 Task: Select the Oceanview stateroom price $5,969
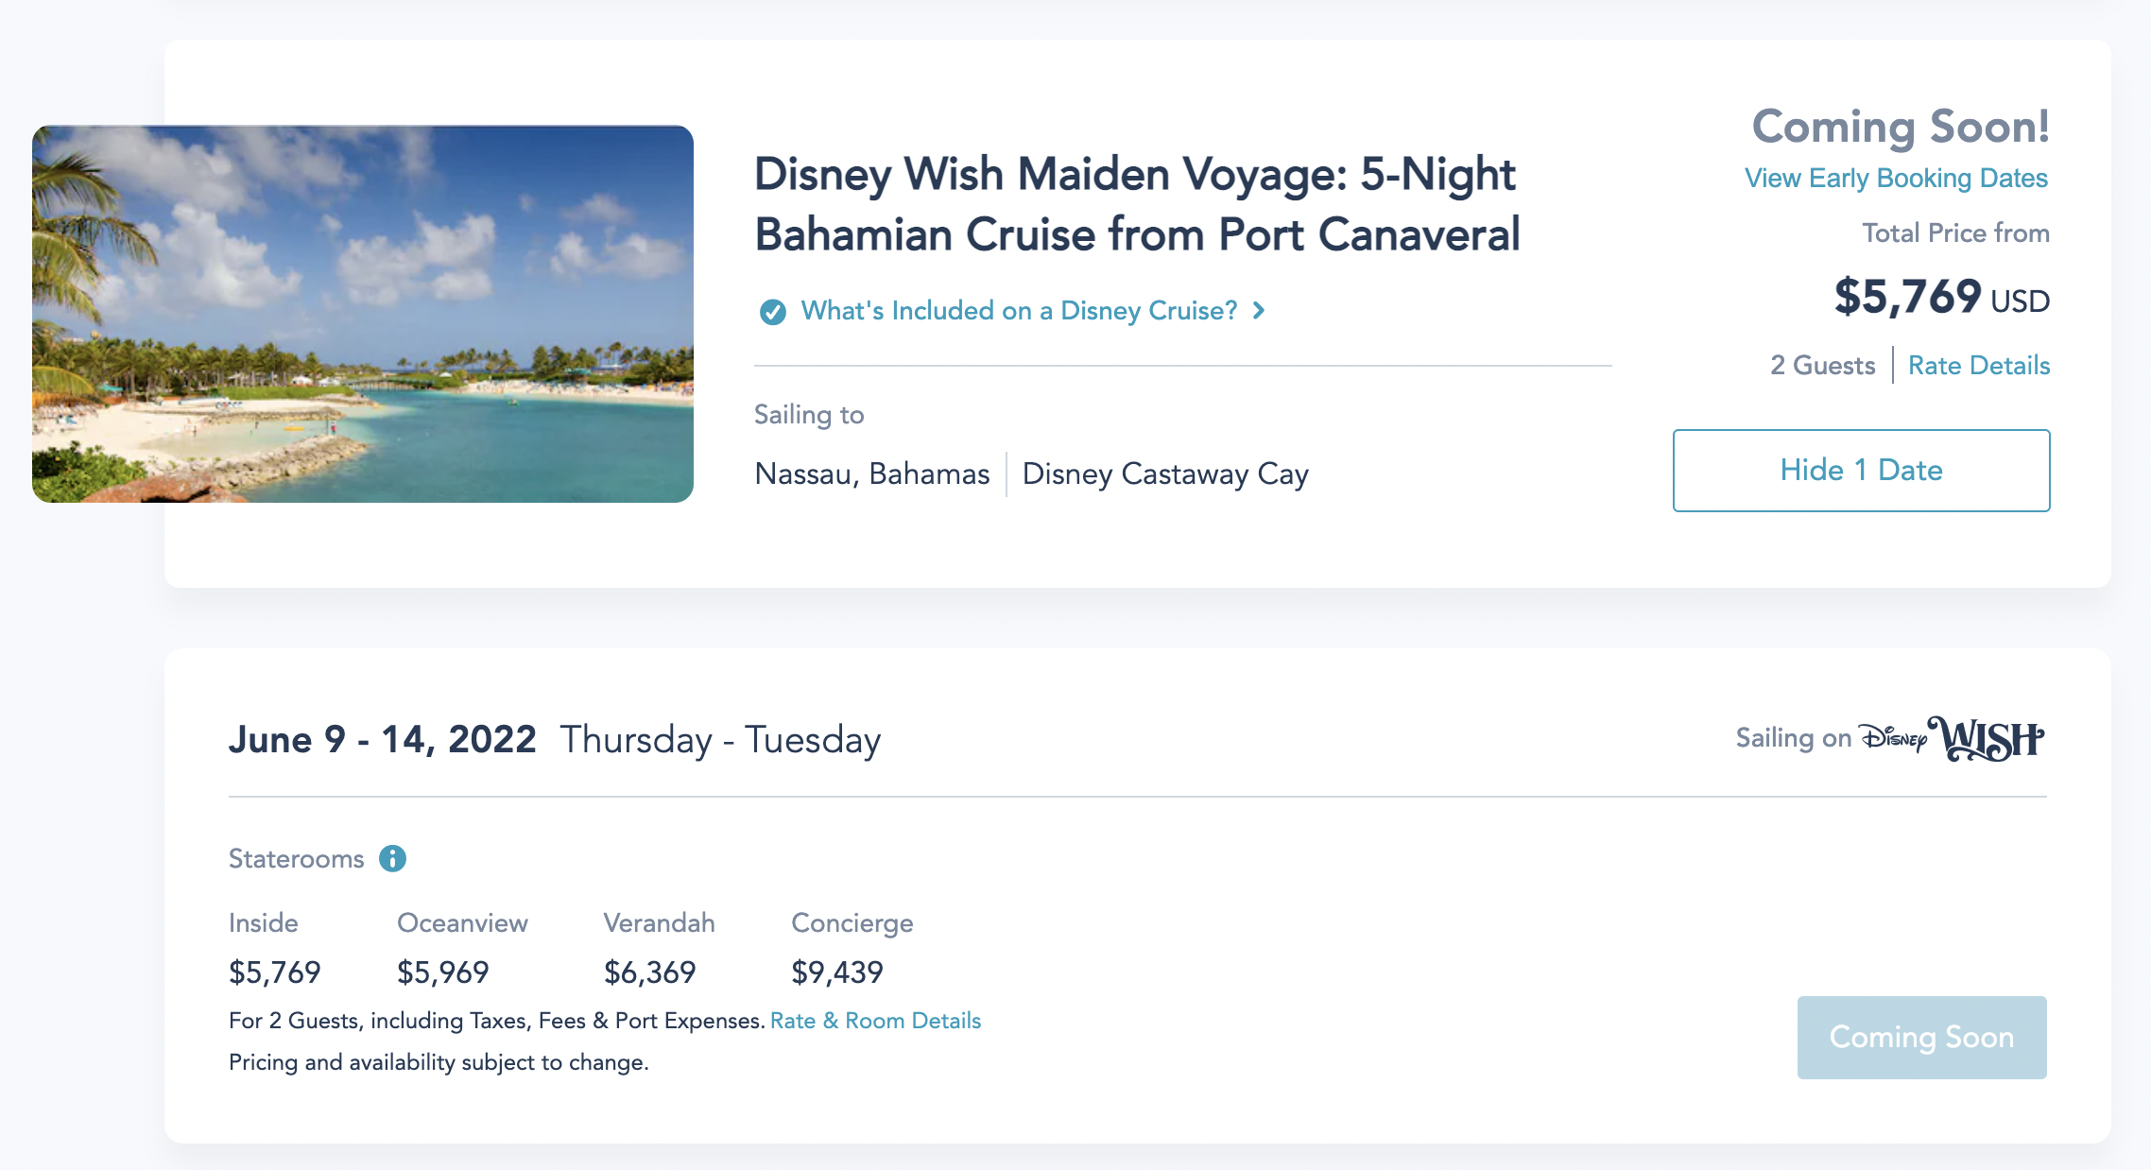pyautogui.click(x=442, y=972)
